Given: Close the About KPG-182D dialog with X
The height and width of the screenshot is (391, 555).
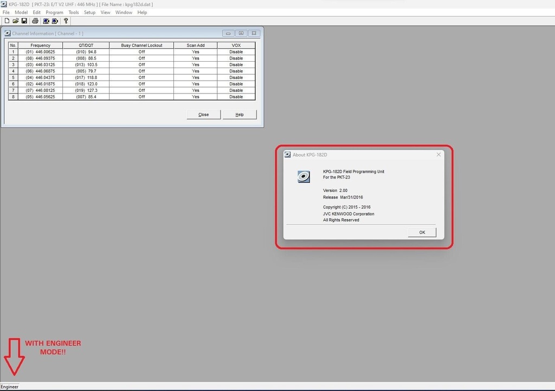Looking at the screenshot, I should click(x=438, y=155).
